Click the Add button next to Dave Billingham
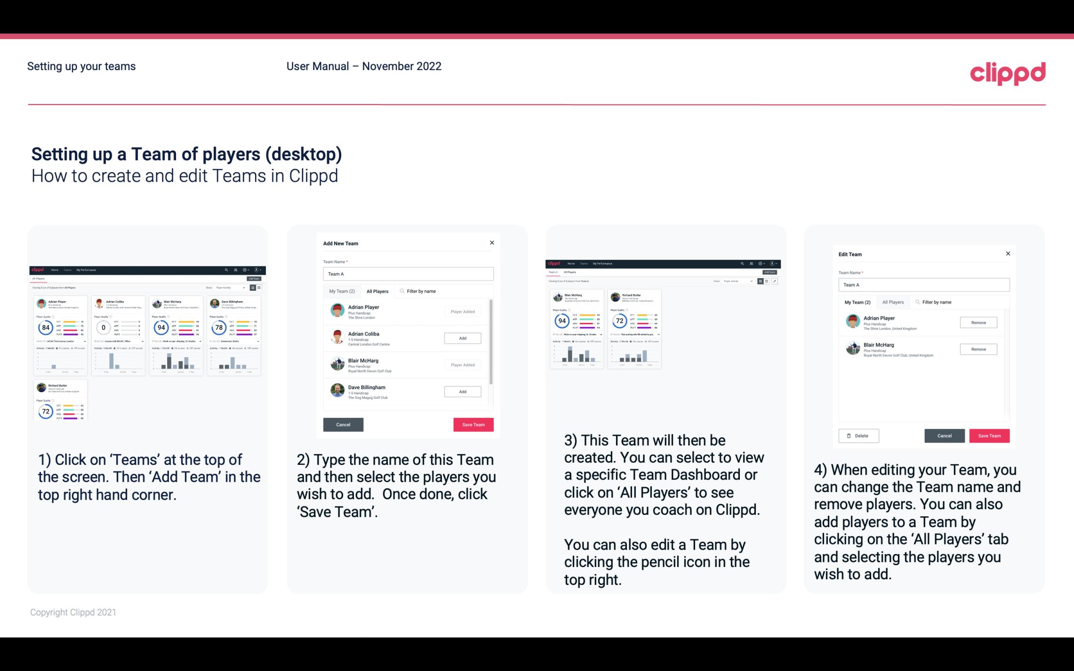This screenshot has height=671, width=1074. (462, 391)
